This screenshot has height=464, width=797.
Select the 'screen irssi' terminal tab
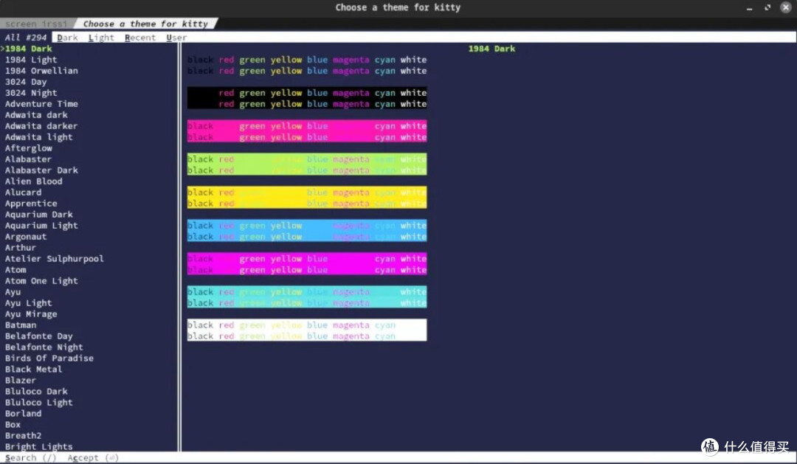[x=37, y=24]
